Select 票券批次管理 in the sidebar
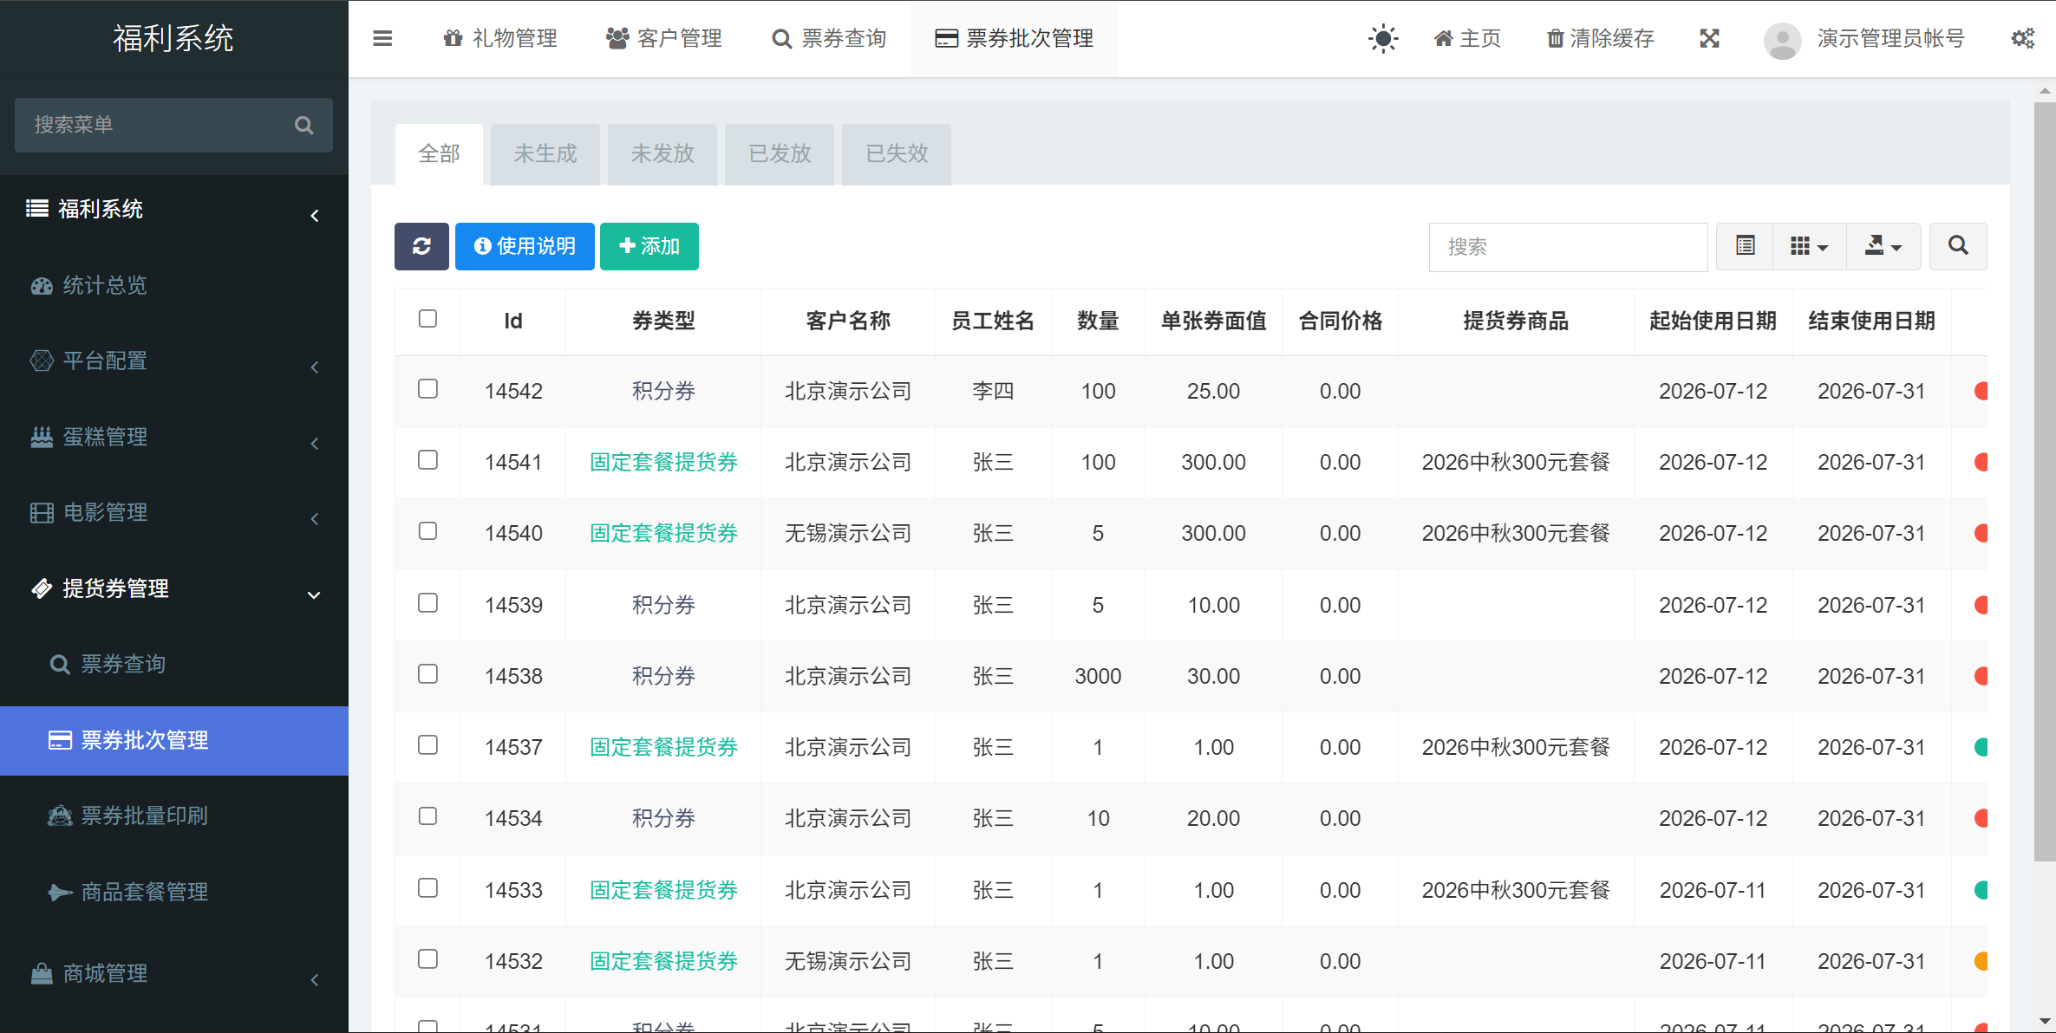 (x=174, y=740)
